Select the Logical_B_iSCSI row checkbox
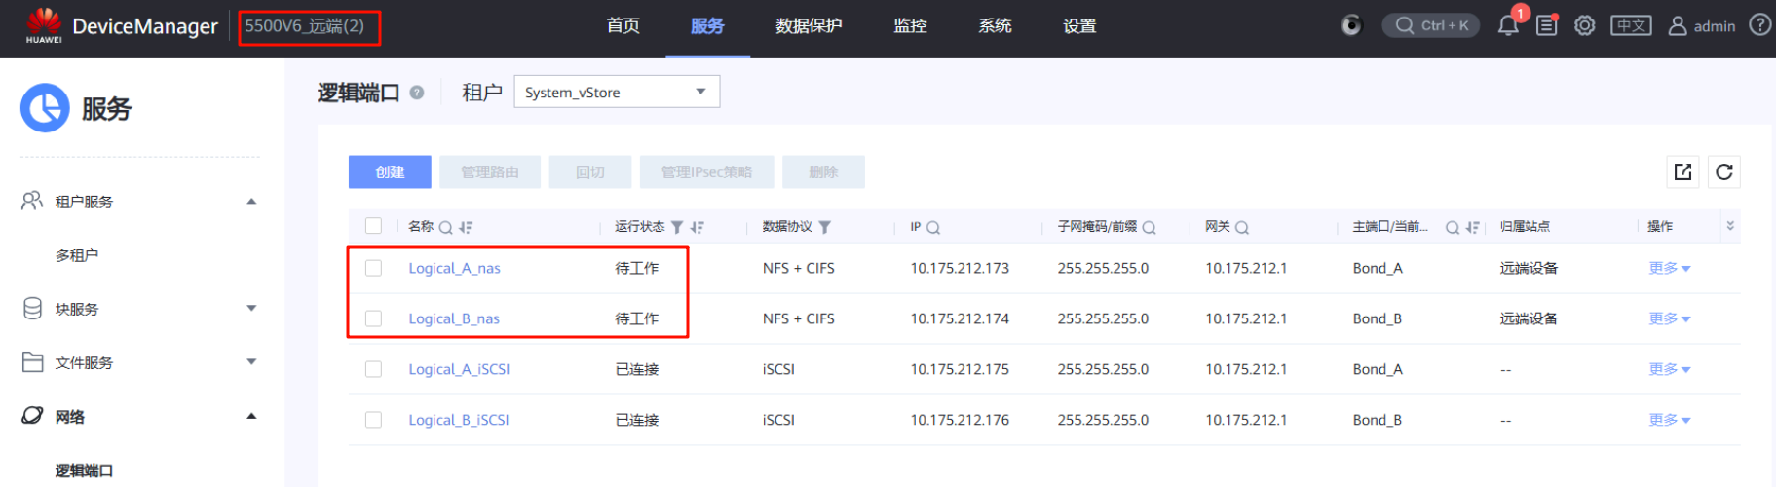This screenshot has width=1776, height=487. tap(373, 420)
